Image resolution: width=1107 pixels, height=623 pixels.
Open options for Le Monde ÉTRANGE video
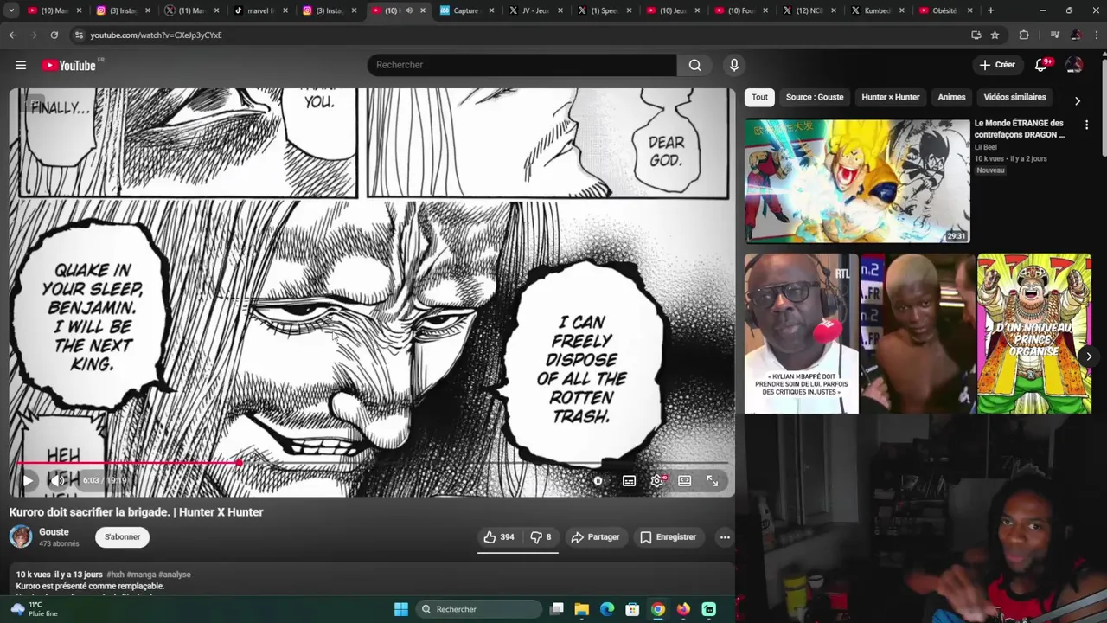click(1086, 125)
